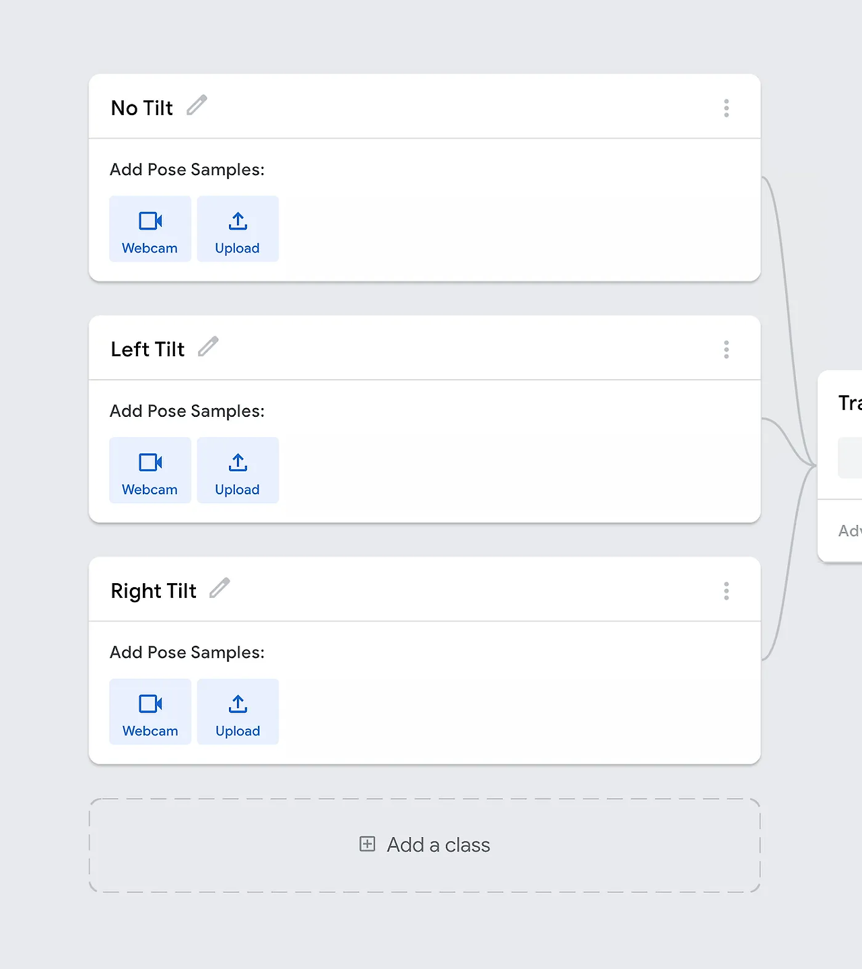
Task: Click the partially visible Training panel title
Action: 850,403
